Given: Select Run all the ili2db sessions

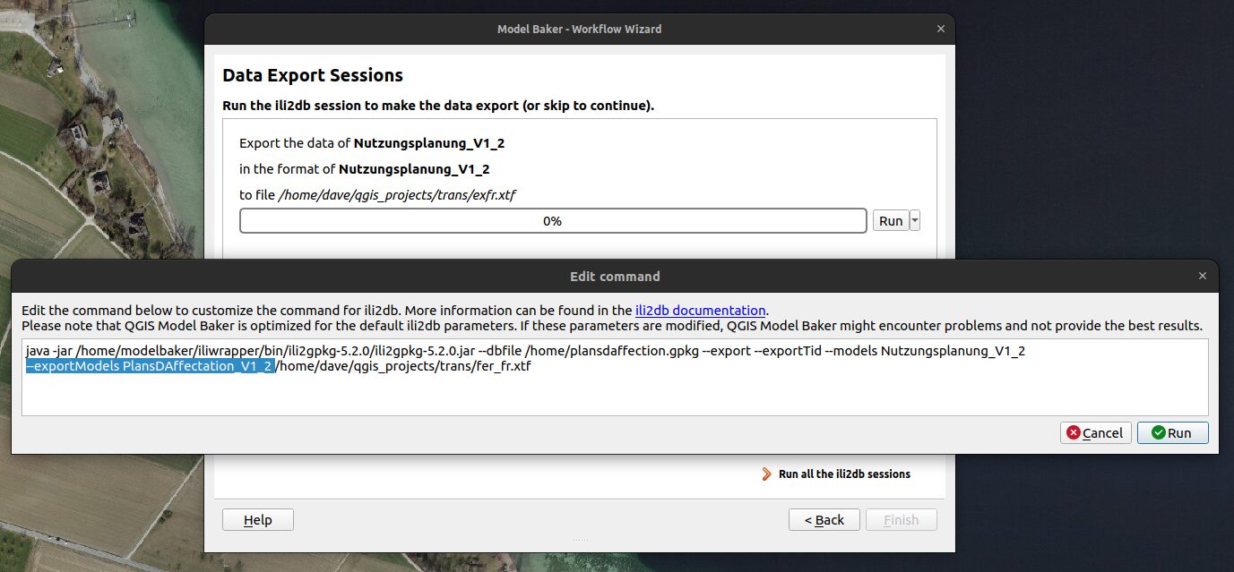Looking at the screenshot, I should tap(843, 474).
